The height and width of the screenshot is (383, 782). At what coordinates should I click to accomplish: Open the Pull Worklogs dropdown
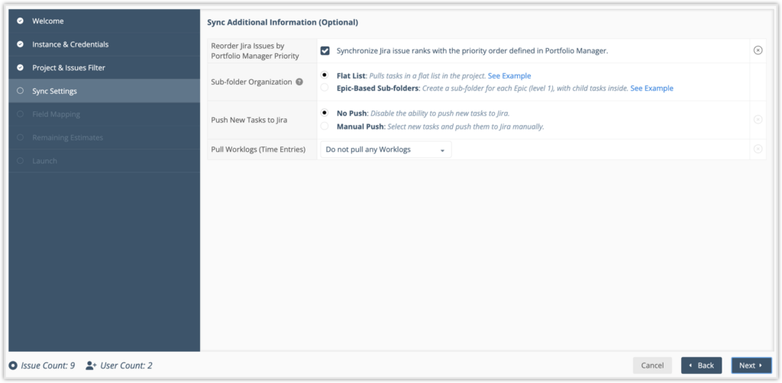tap(386, 150)
